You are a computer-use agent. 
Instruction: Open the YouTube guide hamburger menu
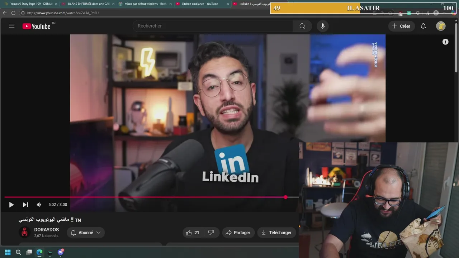(12, 26)
